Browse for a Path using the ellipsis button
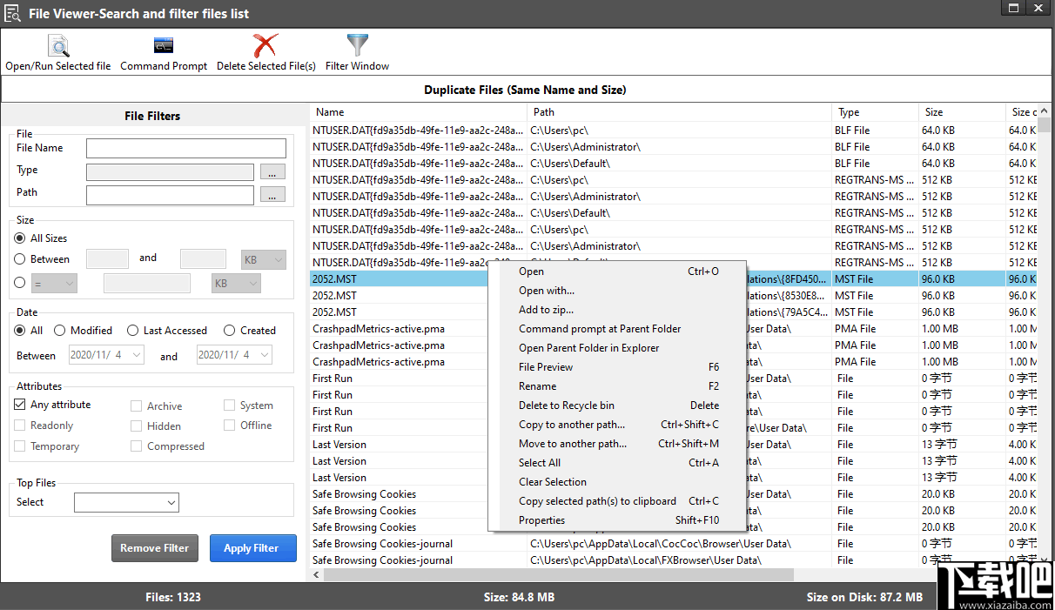Screen dimensions: 1055x610 272,194
